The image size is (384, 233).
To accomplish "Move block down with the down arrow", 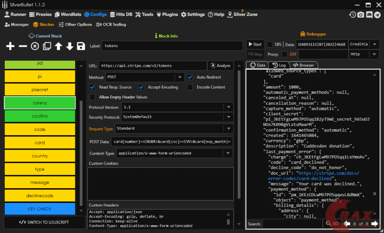I will [x=70, y=46].
